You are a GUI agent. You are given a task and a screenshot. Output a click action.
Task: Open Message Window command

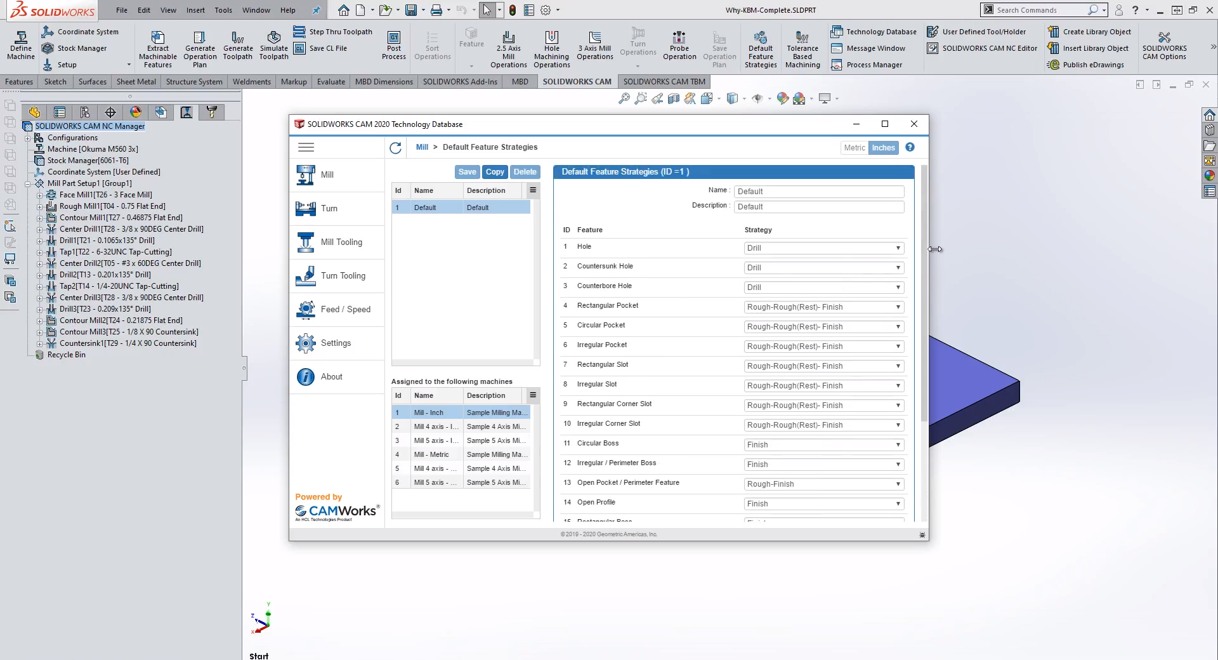[868, 48]
